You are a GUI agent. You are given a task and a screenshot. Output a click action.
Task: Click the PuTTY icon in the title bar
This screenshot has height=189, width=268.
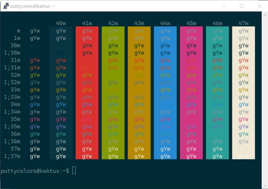point(6,6)
